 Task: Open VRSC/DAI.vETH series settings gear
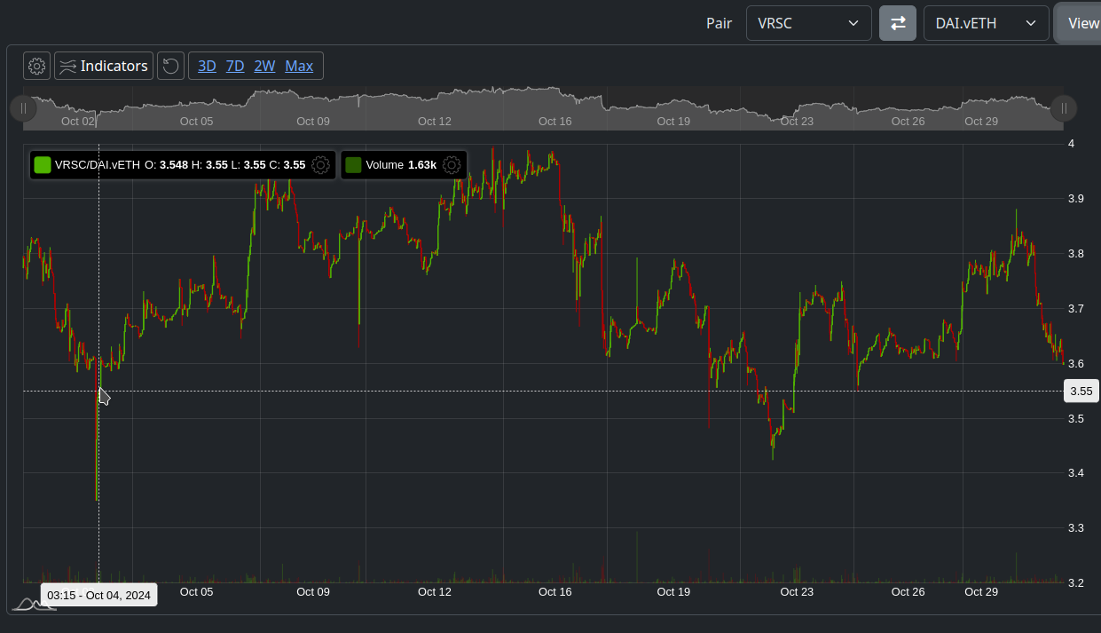coord(321,164)
